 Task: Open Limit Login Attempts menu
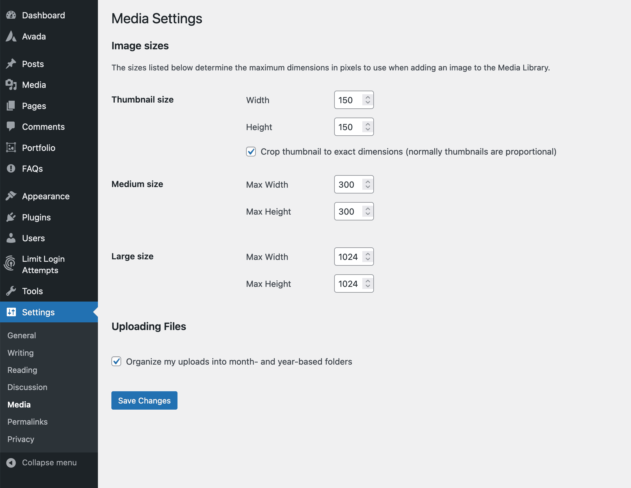tap(49, 265)
